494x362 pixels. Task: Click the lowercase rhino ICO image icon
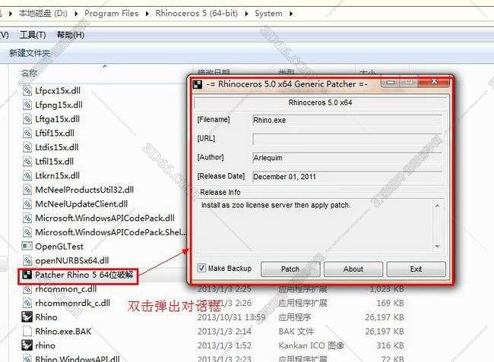(x=27, y=345)
